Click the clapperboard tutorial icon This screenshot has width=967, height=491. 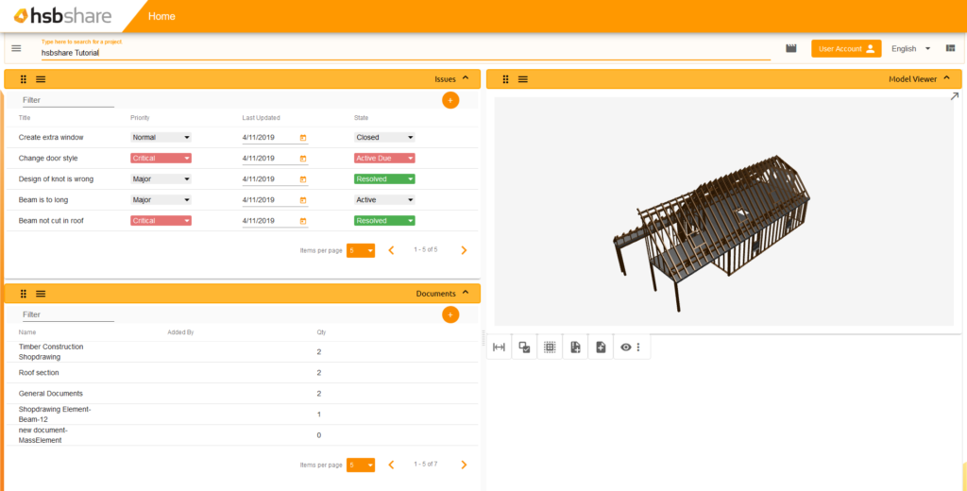coord(791,49)
